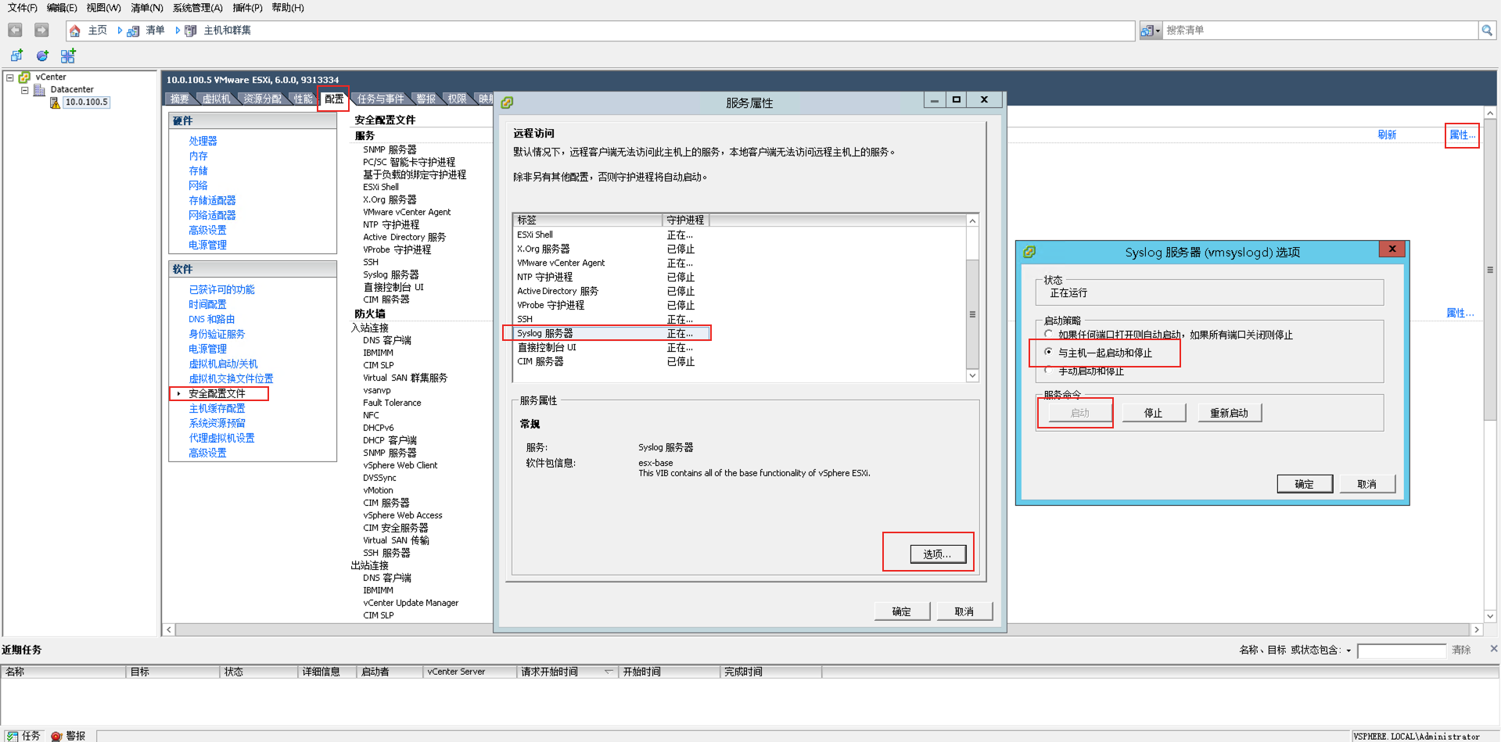Open the search scope dropdown arrow

pos(1158,31)
